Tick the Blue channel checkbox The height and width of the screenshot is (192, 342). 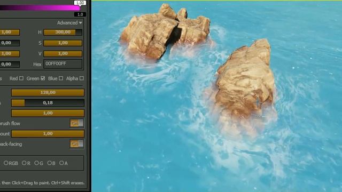point(61,78)
